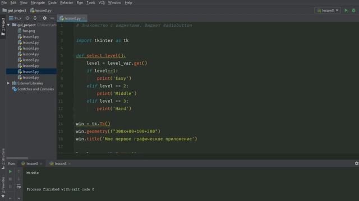
Task: Click "Process finished with exit code 0" text
Action: coord(60,189)
